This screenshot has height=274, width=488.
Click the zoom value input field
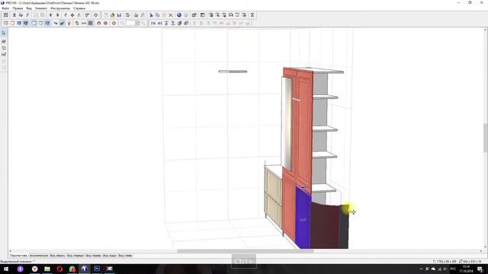130,23
